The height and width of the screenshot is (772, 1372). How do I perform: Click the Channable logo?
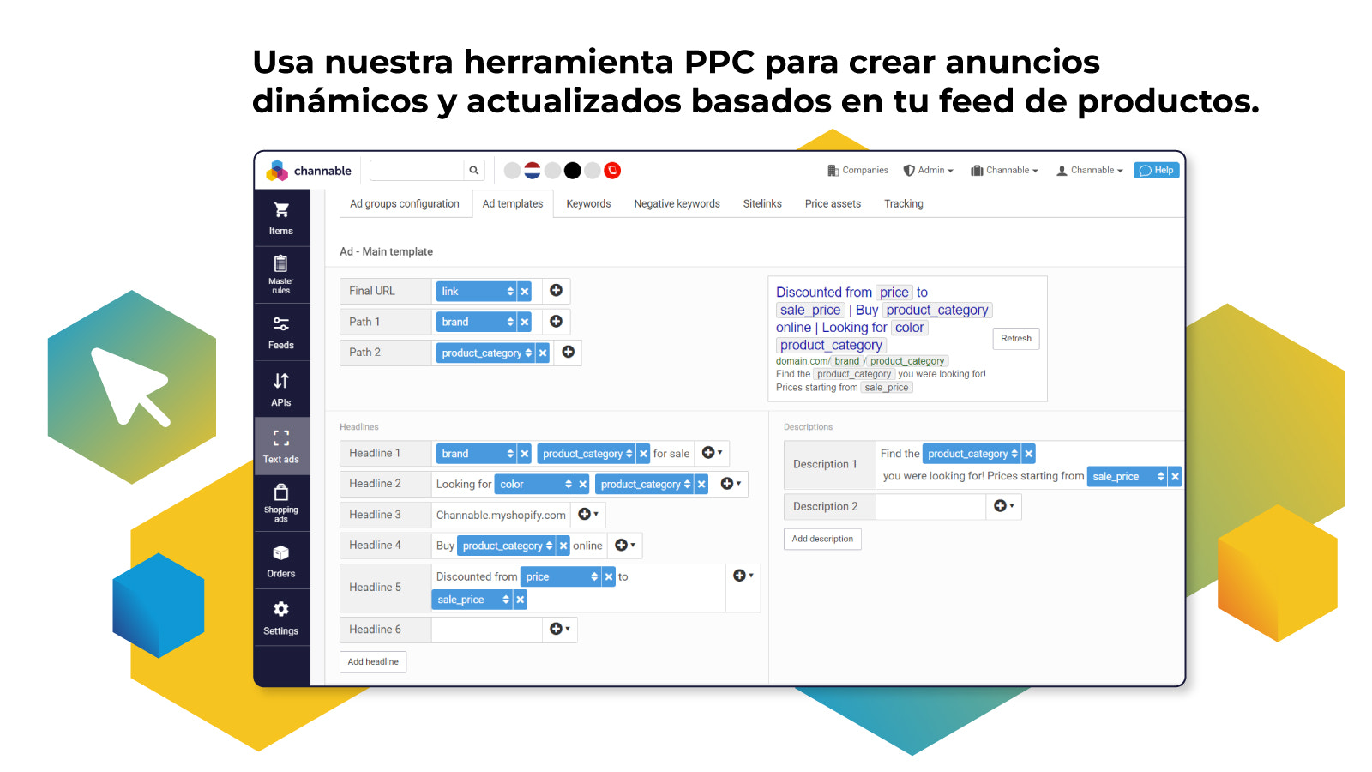pyautogui.click(x=309, y=171)
